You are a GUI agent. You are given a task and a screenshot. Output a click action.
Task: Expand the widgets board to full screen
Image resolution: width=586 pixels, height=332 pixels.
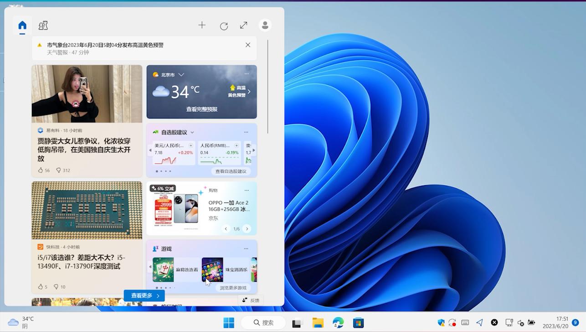pyautogui.click(x=243, y=26)
